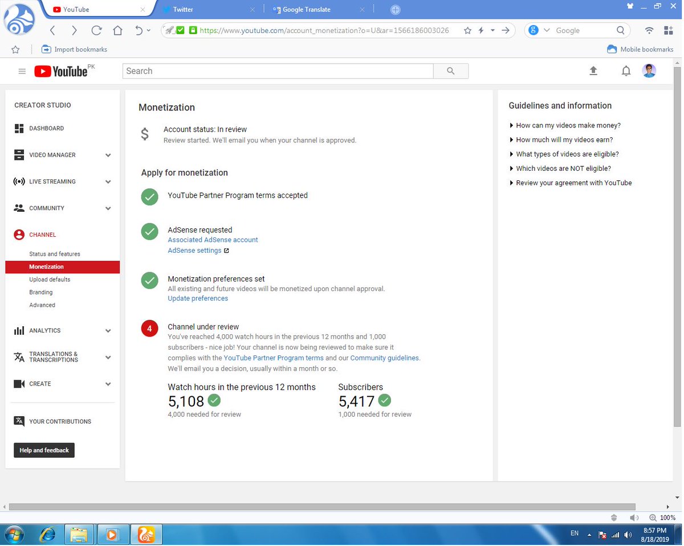684x546 pixels.
Task: Open Advanced channel settings
Action: pos(42,305)
